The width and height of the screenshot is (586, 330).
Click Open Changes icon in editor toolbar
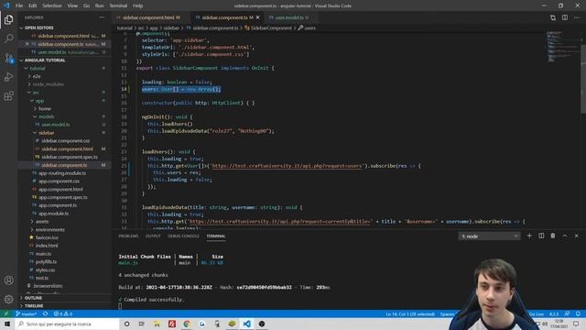pos(553,17)
